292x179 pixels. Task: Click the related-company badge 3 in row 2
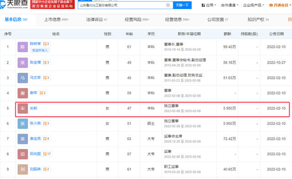[x=46, y=62]
